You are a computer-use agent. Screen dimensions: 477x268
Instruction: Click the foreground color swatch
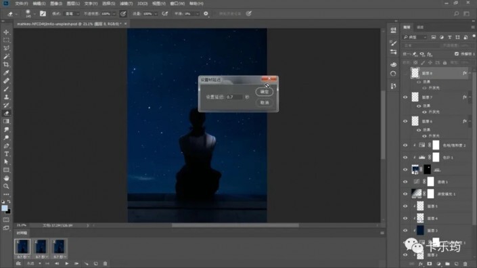(4, 208)
